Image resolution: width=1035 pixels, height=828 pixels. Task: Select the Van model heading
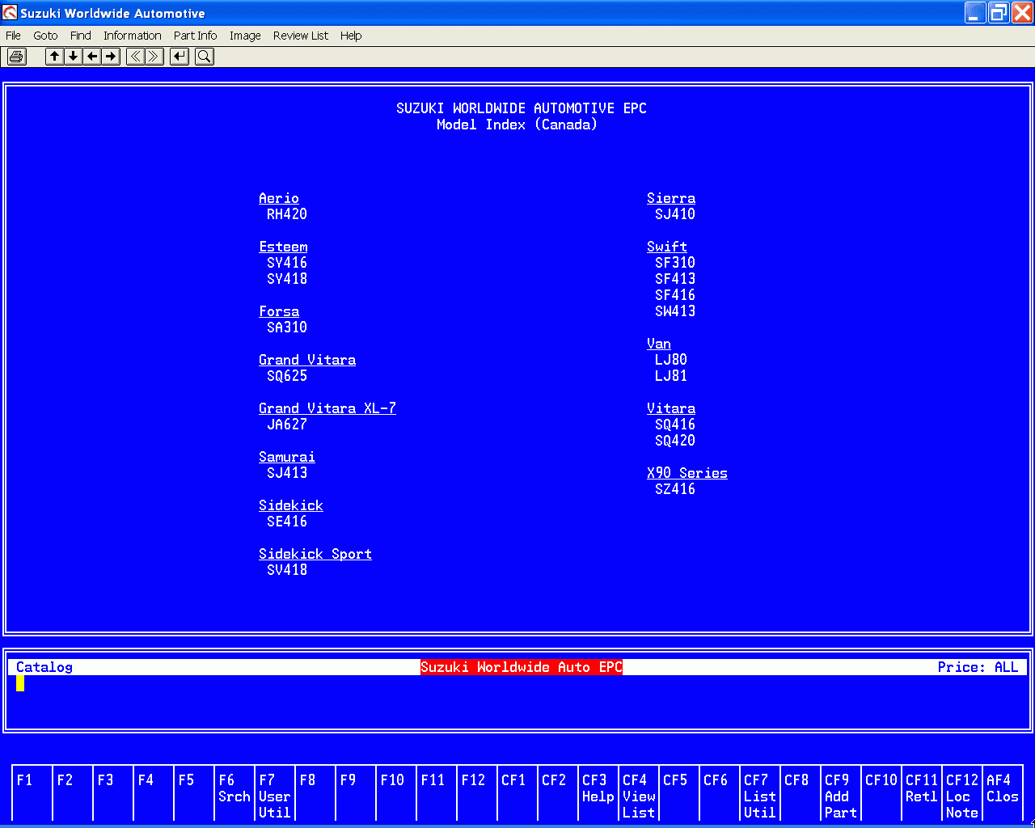(659, 344)
